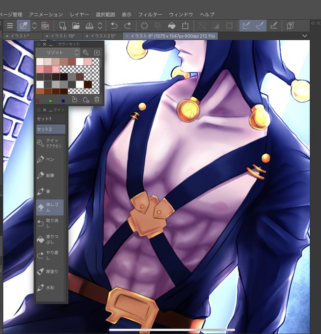Image resolution: width=321 pixels, height=334 pixels.
Task: Open レイヤー menu
Action: [80, 14]
